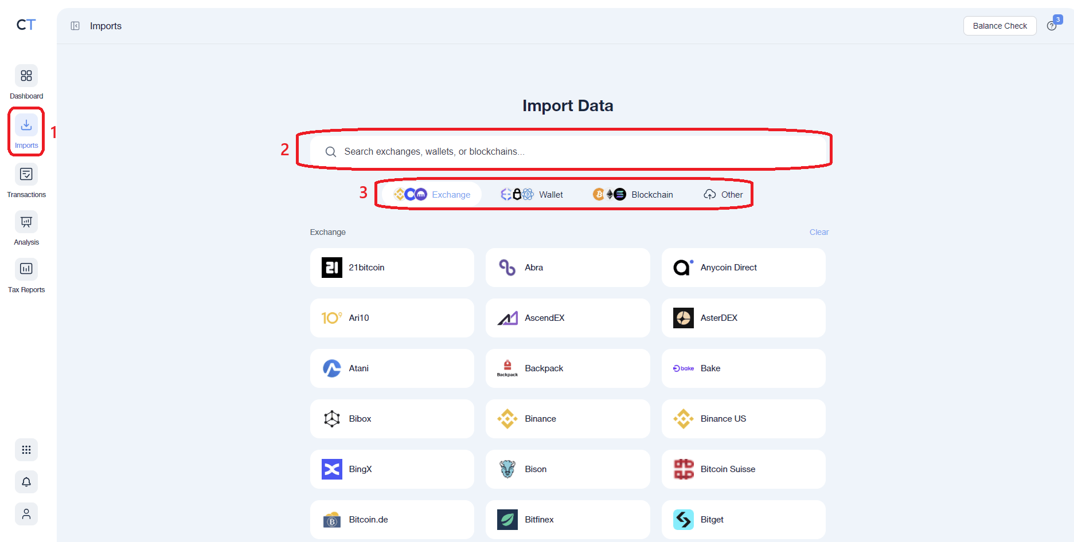Click the Clear link next to Exchange
Screen dimensions: 1074x542
click(819, 232)
